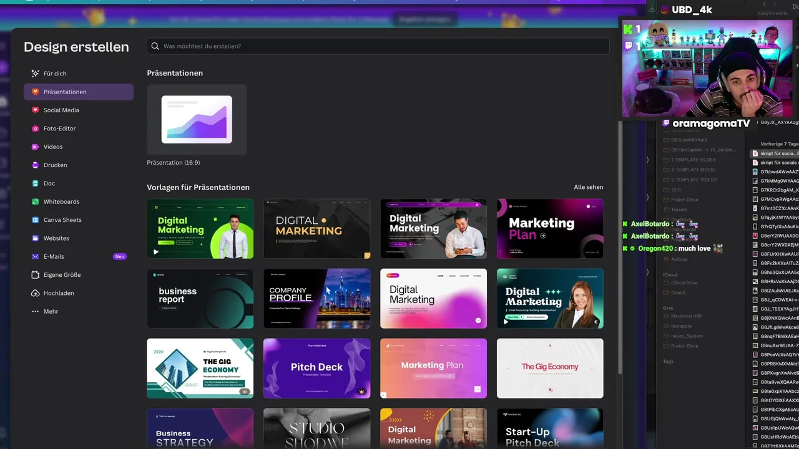Open the STUDIO SHODWE template

tap(317, 428)
